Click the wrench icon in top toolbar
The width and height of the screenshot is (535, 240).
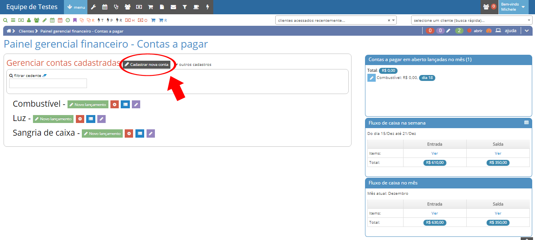click(x=93, y=7)
